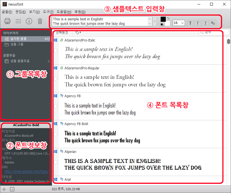231x193 pixels.
Task: Click the TrueType icon of Algerian
Action: click(62, 152)
